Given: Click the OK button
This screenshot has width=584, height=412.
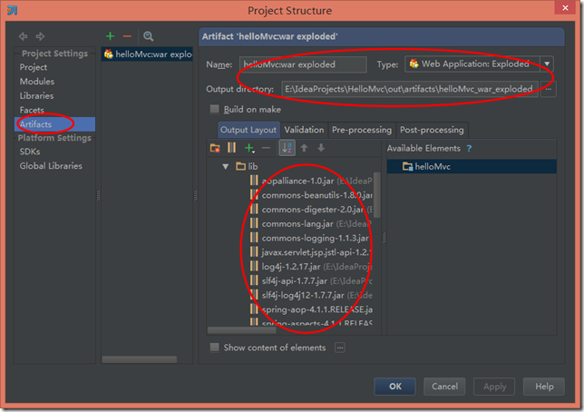Looking at the screenshot, I should tap(394, 387).
